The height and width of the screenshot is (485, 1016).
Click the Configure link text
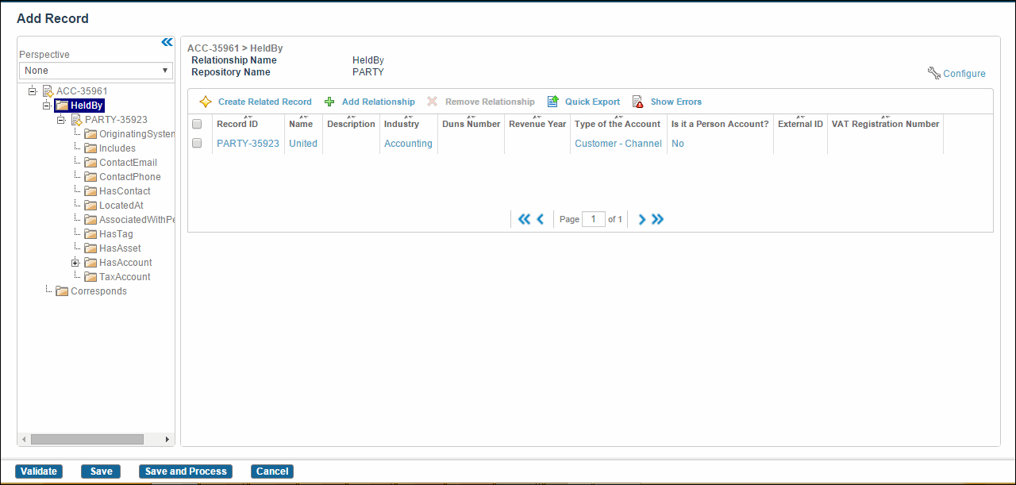(964, 74)
